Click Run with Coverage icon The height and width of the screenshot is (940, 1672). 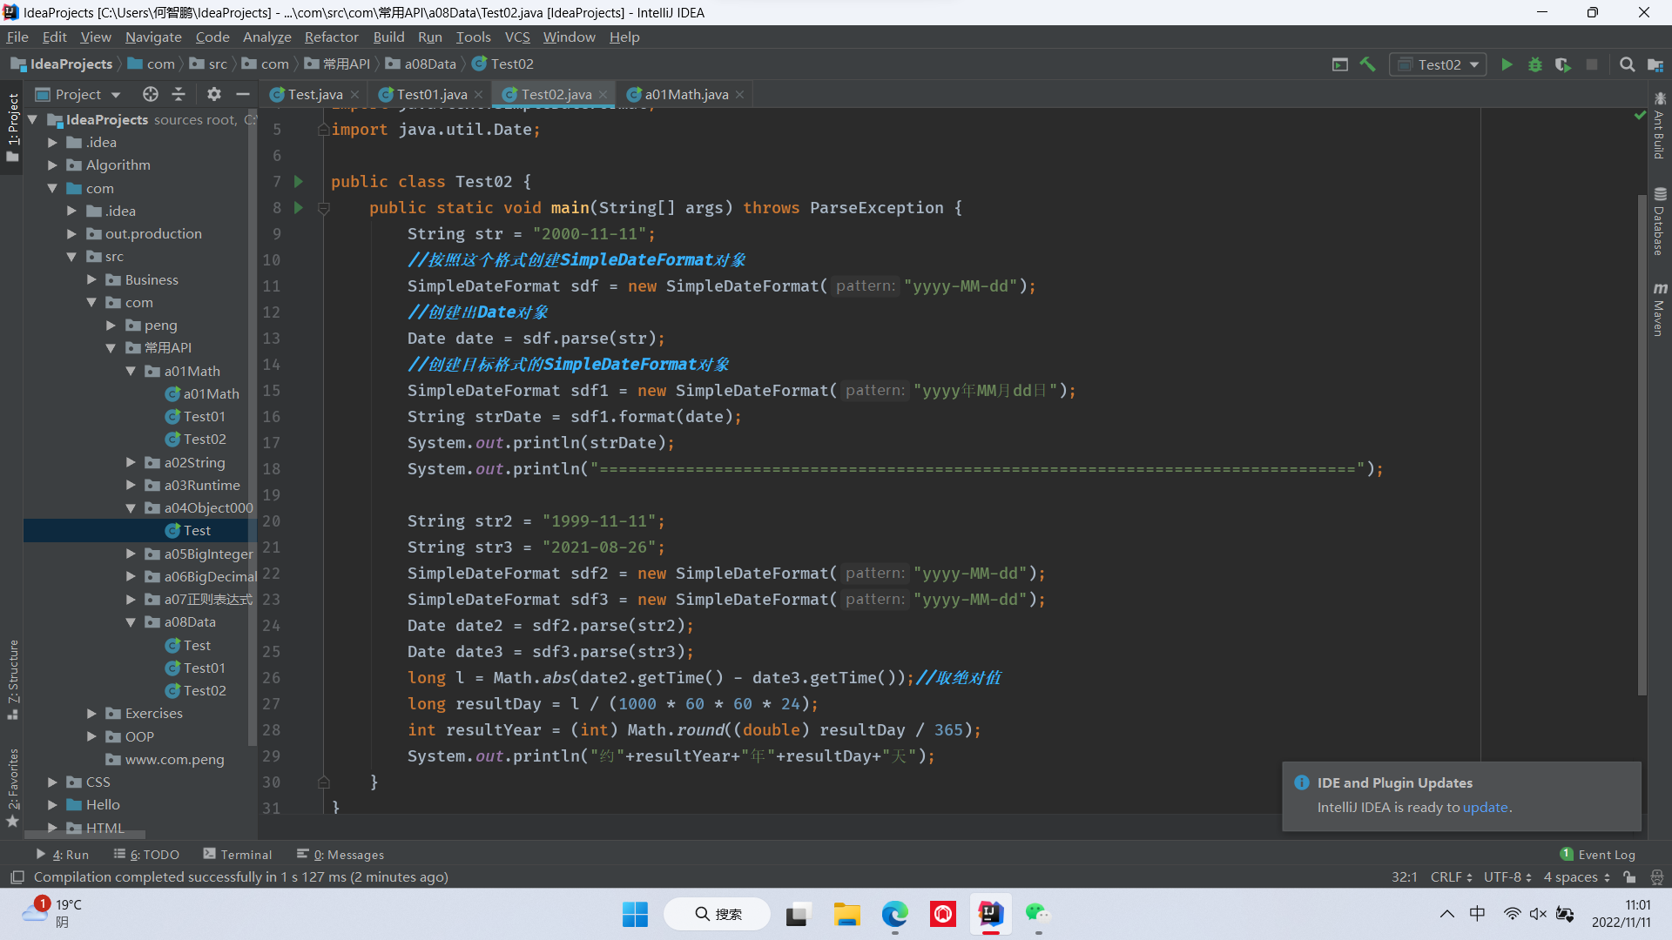coord(1563,64)
